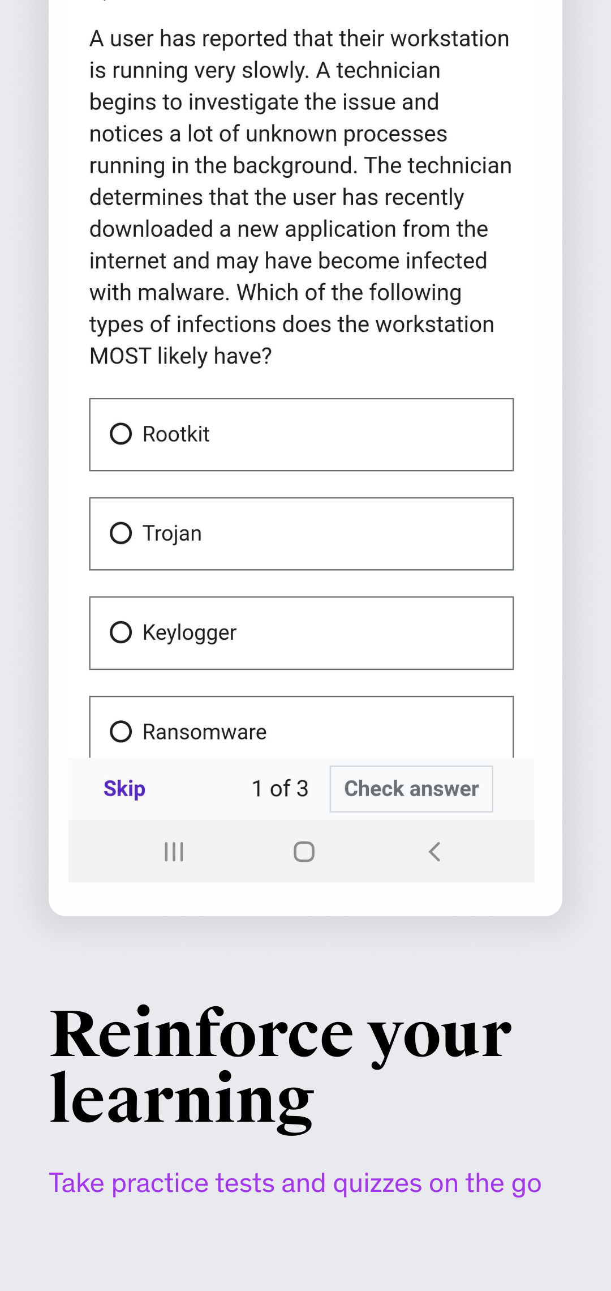Viewport: 611px width, 1291px height.
Task: Click the '1 of 3' question counter
Action: tap(280, 789)
